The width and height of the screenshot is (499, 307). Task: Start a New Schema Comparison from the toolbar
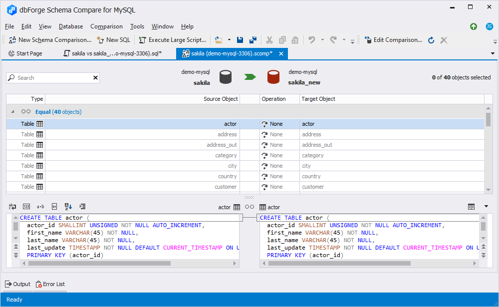click(x=50, y=40)
